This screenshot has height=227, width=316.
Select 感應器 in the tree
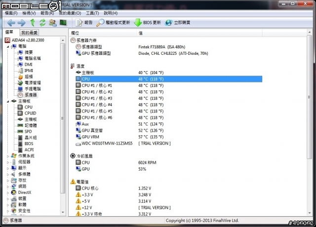coord(27,95)
